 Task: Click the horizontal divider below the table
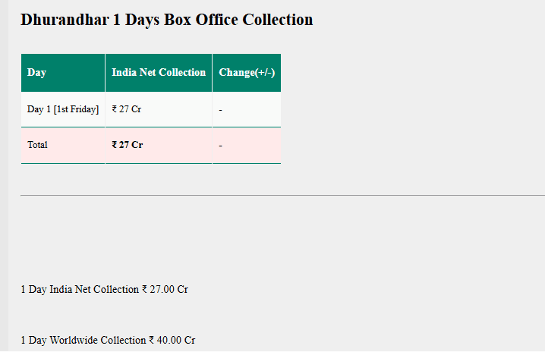coord(282,195)
